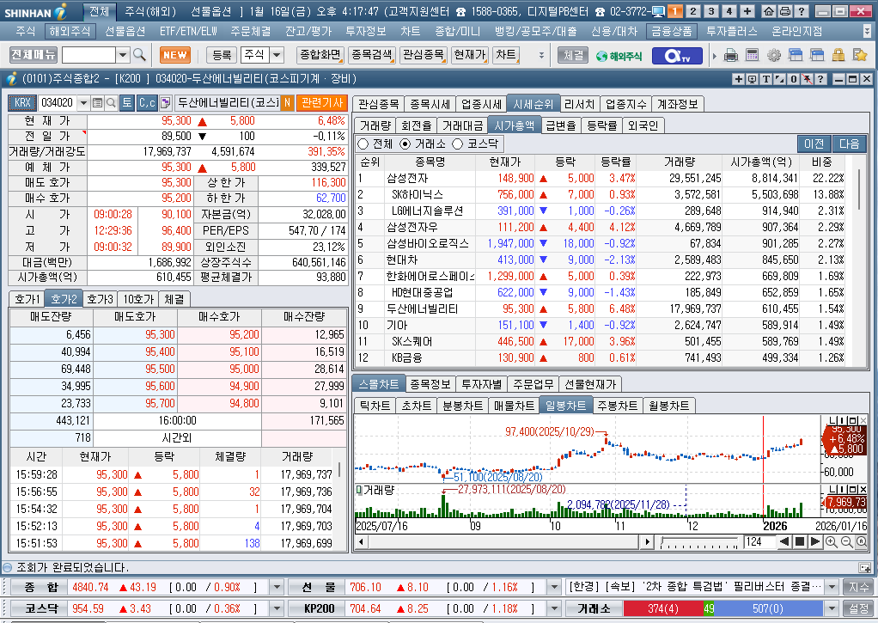Click the plus icon in sub-window title bar
This screenshot has width=878, height=623.
tap(739, 79)
